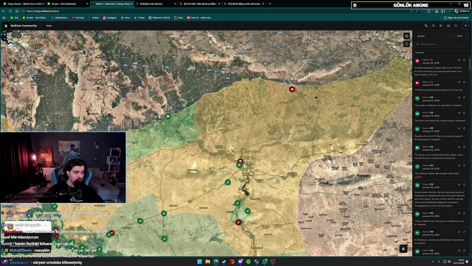This screenshot has height=266, width=472.
Task: Open external link for Ayn-Isa convoys entry
Action: pyautogui.click(x=464, y=82)
